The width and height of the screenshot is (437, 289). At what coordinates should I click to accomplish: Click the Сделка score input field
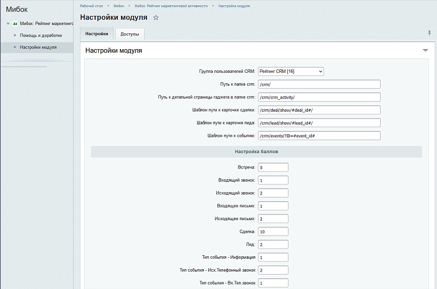coord(273,231)
